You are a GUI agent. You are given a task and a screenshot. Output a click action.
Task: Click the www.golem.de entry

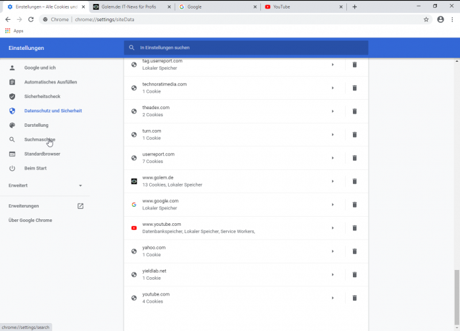(x=246, y=181)
